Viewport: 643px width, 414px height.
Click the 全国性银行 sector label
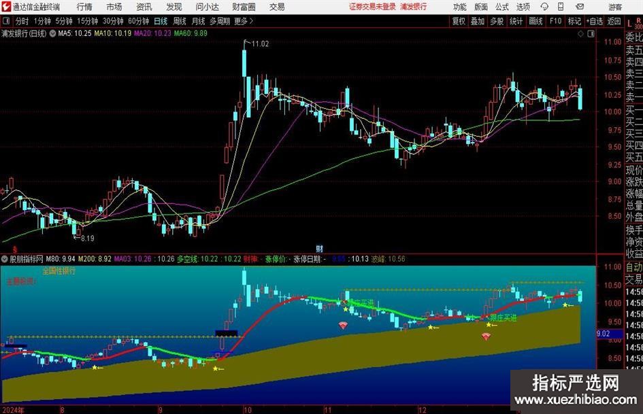(59, 271)
